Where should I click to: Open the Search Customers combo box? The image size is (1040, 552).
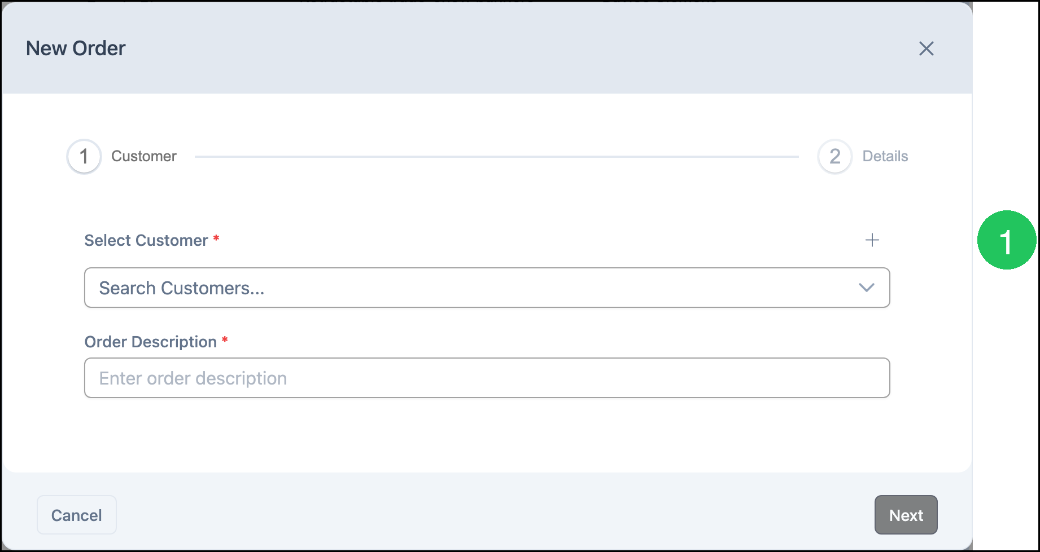(487, 288)
